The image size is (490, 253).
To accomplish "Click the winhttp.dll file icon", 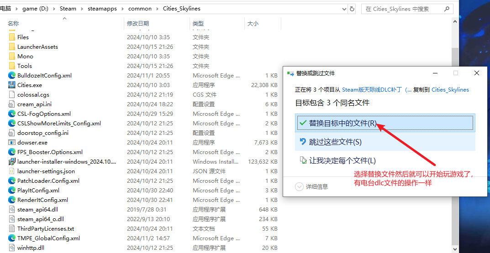I will [x=12, y=248].
